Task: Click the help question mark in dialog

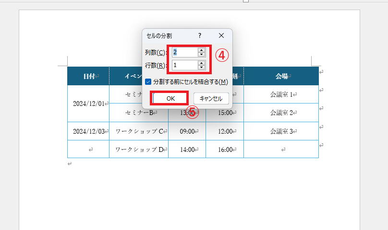Action: click(x=200, y=35)
